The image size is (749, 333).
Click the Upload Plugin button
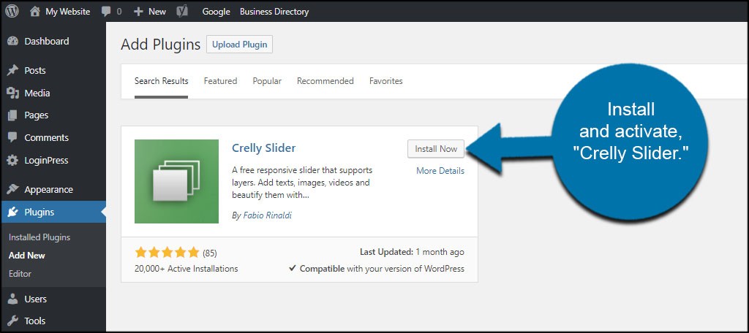click(239, 45)
